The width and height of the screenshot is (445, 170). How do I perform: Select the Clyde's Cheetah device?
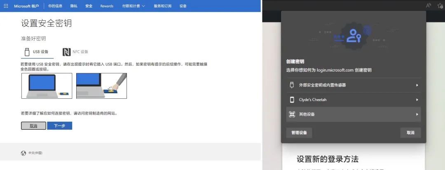tap(354, 100)
